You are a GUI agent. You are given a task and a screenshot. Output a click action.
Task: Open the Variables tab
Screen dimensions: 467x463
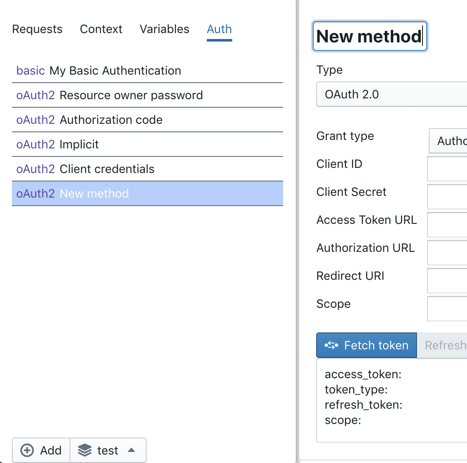(164, 29)
